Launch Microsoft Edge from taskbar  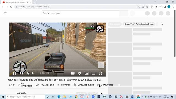click(59, 97)
